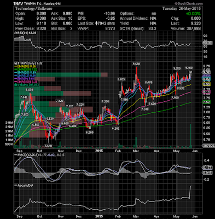Click the green +0.00% change value

[193, 14]
